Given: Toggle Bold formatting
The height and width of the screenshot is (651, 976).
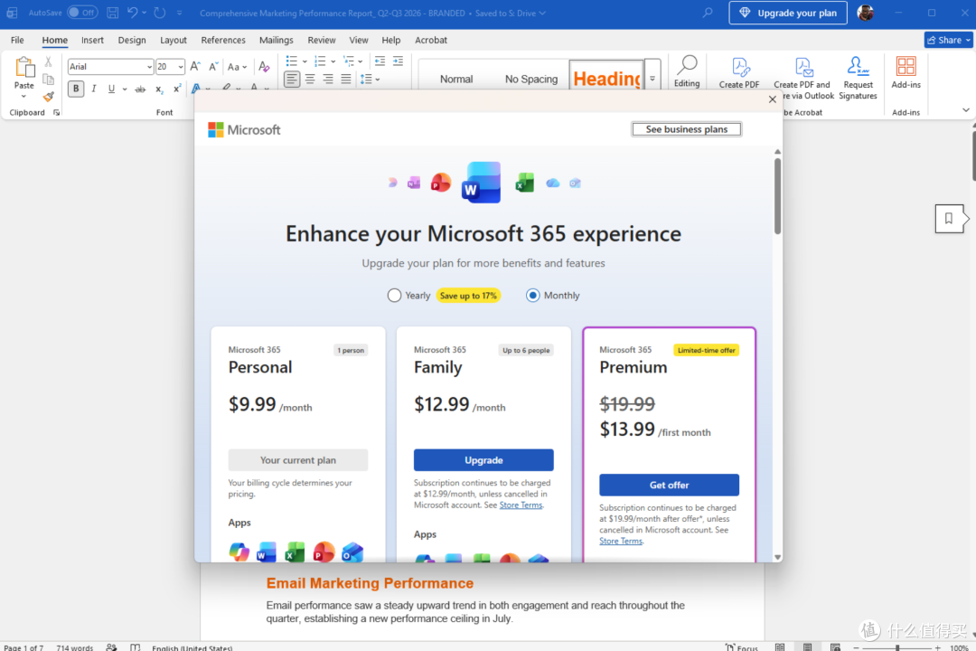Looking at the screenshot, I should pos(76,89).
